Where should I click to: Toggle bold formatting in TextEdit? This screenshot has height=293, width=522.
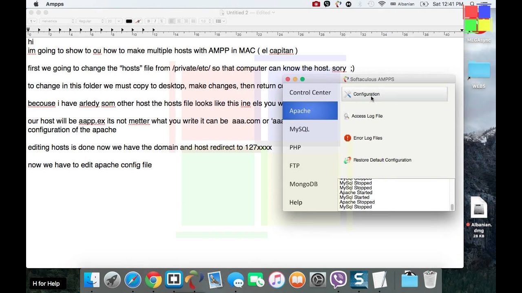[x=148, y=21]
